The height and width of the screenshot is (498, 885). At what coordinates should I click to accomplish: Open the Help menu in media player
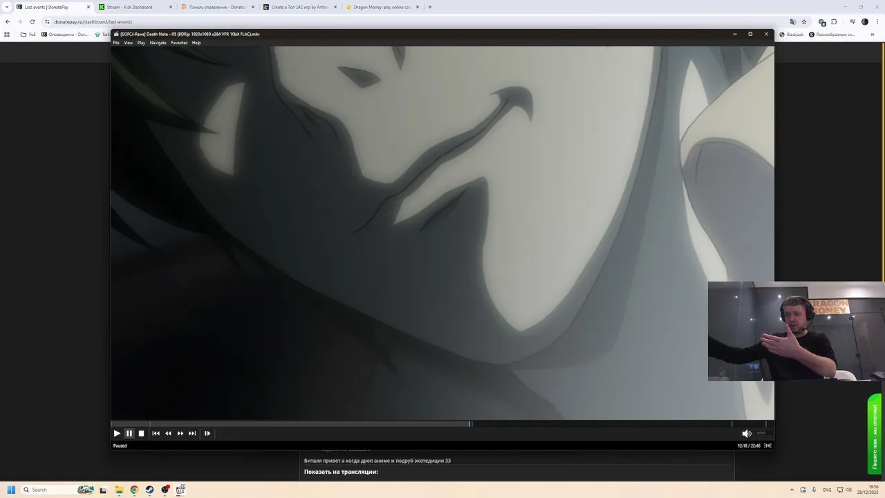196,43
